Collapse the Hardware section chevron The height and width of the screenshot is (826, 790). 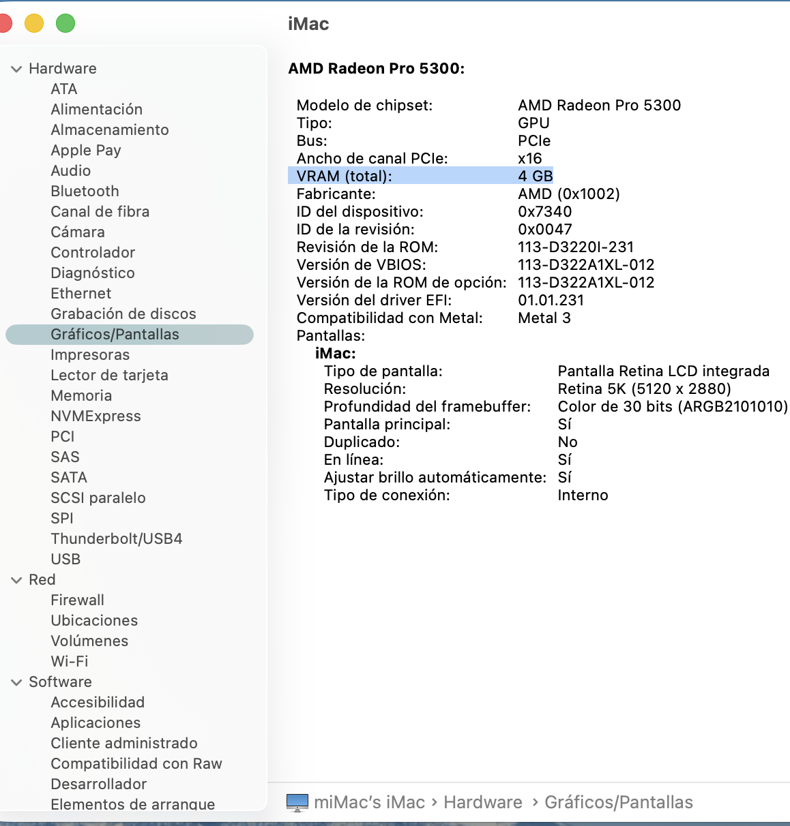pyautogui.click(x=16, y=69)
